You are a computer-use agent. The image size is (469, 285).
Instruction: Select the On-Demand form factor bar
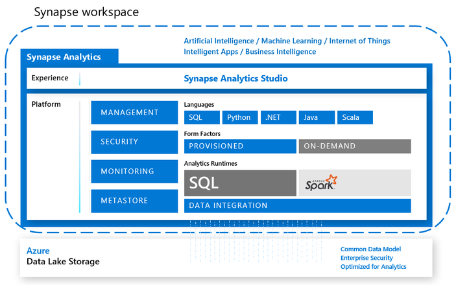[354, 146]
